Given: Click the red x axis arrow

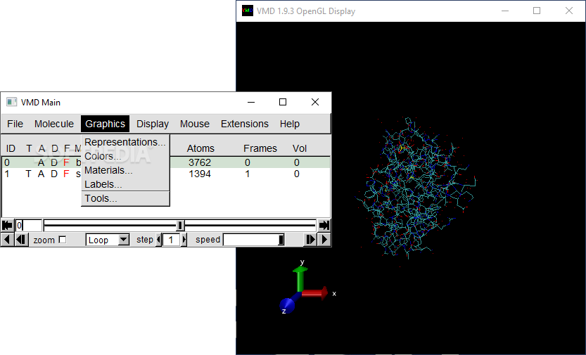Looking at the screenshot, I should (315, 293).
